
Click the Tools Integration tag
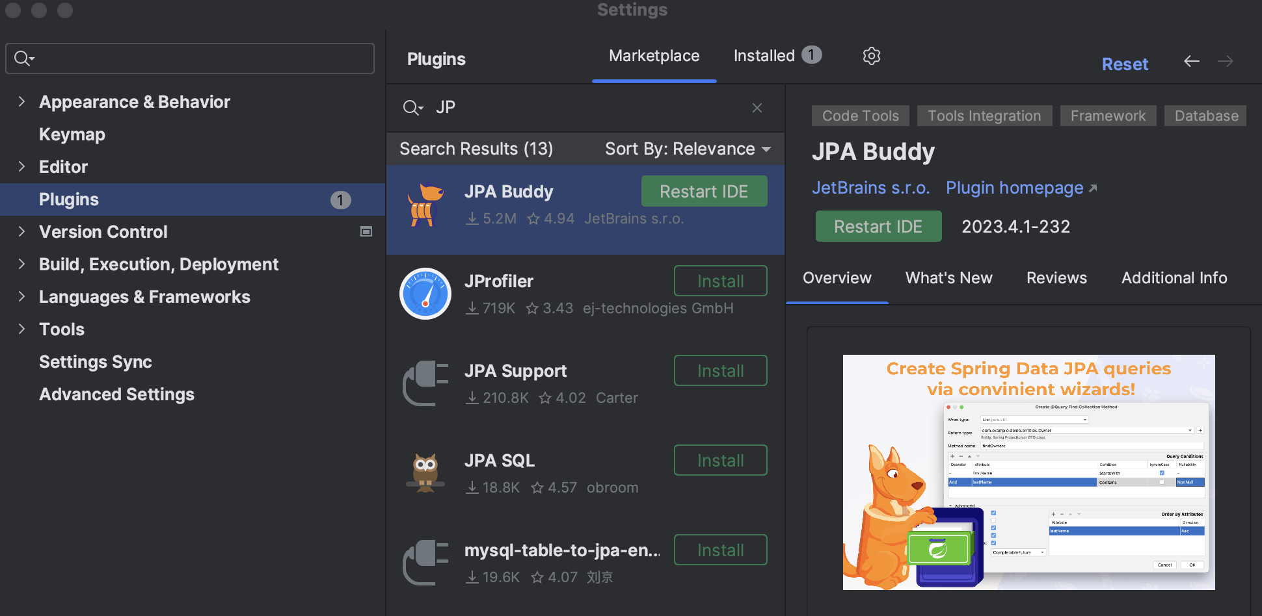click(x=984, y=116)
